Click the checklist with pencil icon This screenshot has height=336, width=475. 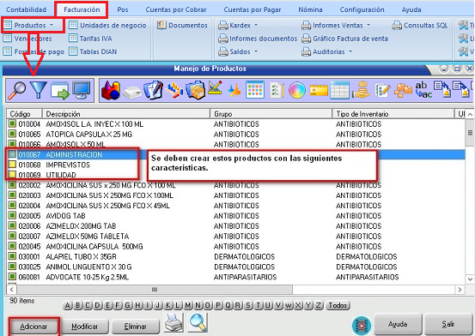pyautogui.click(x=382, y=90)
